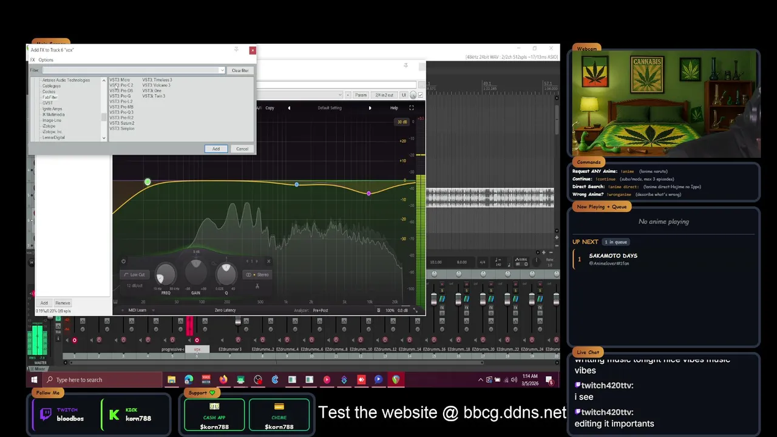Go to next preset arrow
This screenshot has height=437, width=777.
[370, 108]
